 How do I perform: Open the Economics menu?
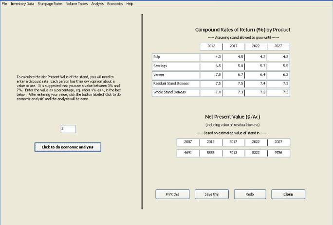115,3
